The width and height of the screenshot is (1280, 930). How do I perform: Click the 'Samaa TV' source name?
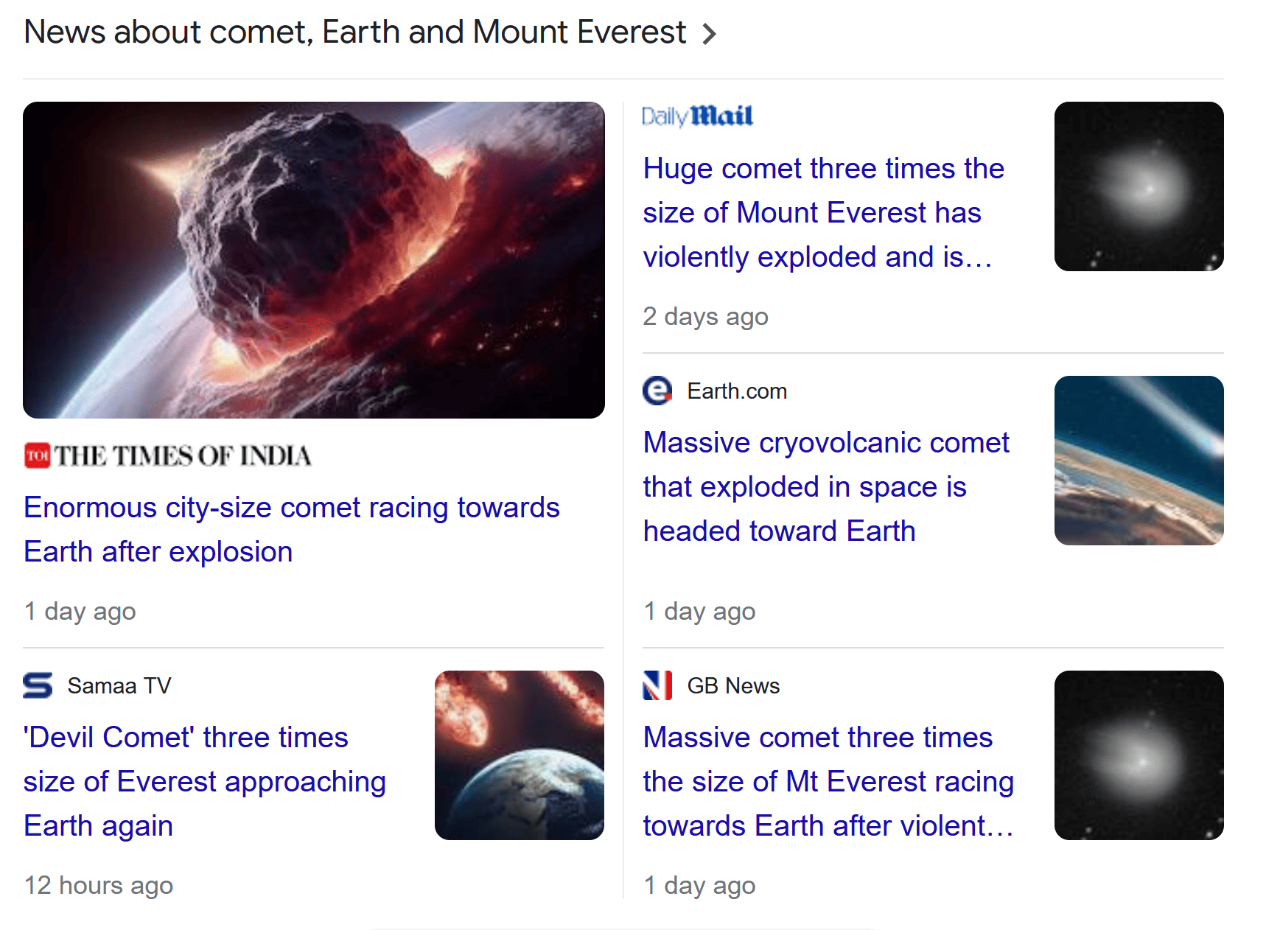pyautogui.click(x=119, y=686)
